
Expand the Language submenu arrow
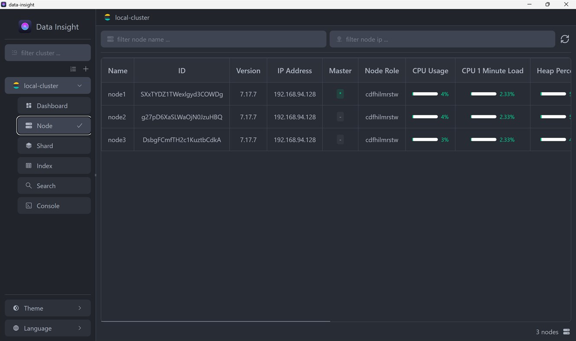[x=80, y=328]
